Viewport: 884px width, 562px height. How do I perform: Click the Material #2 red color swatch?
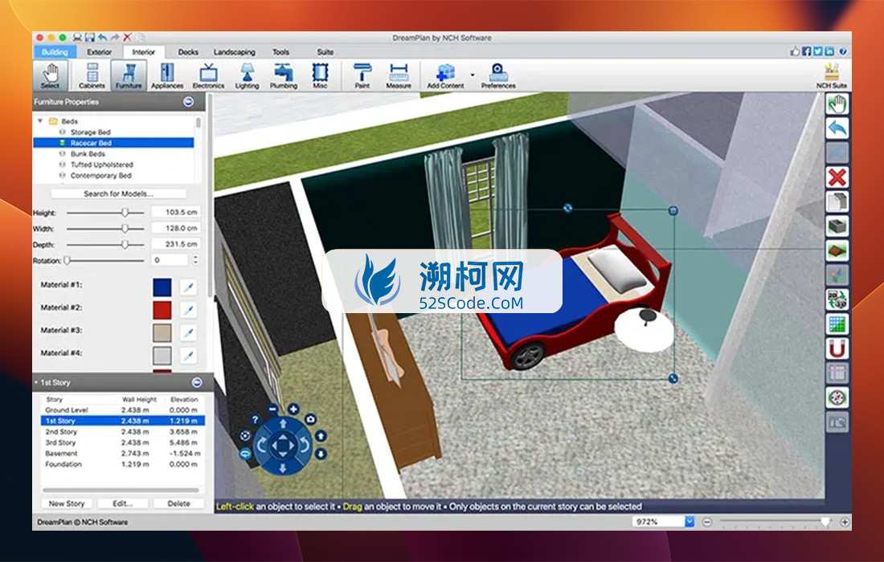click(x=162, y=310)
